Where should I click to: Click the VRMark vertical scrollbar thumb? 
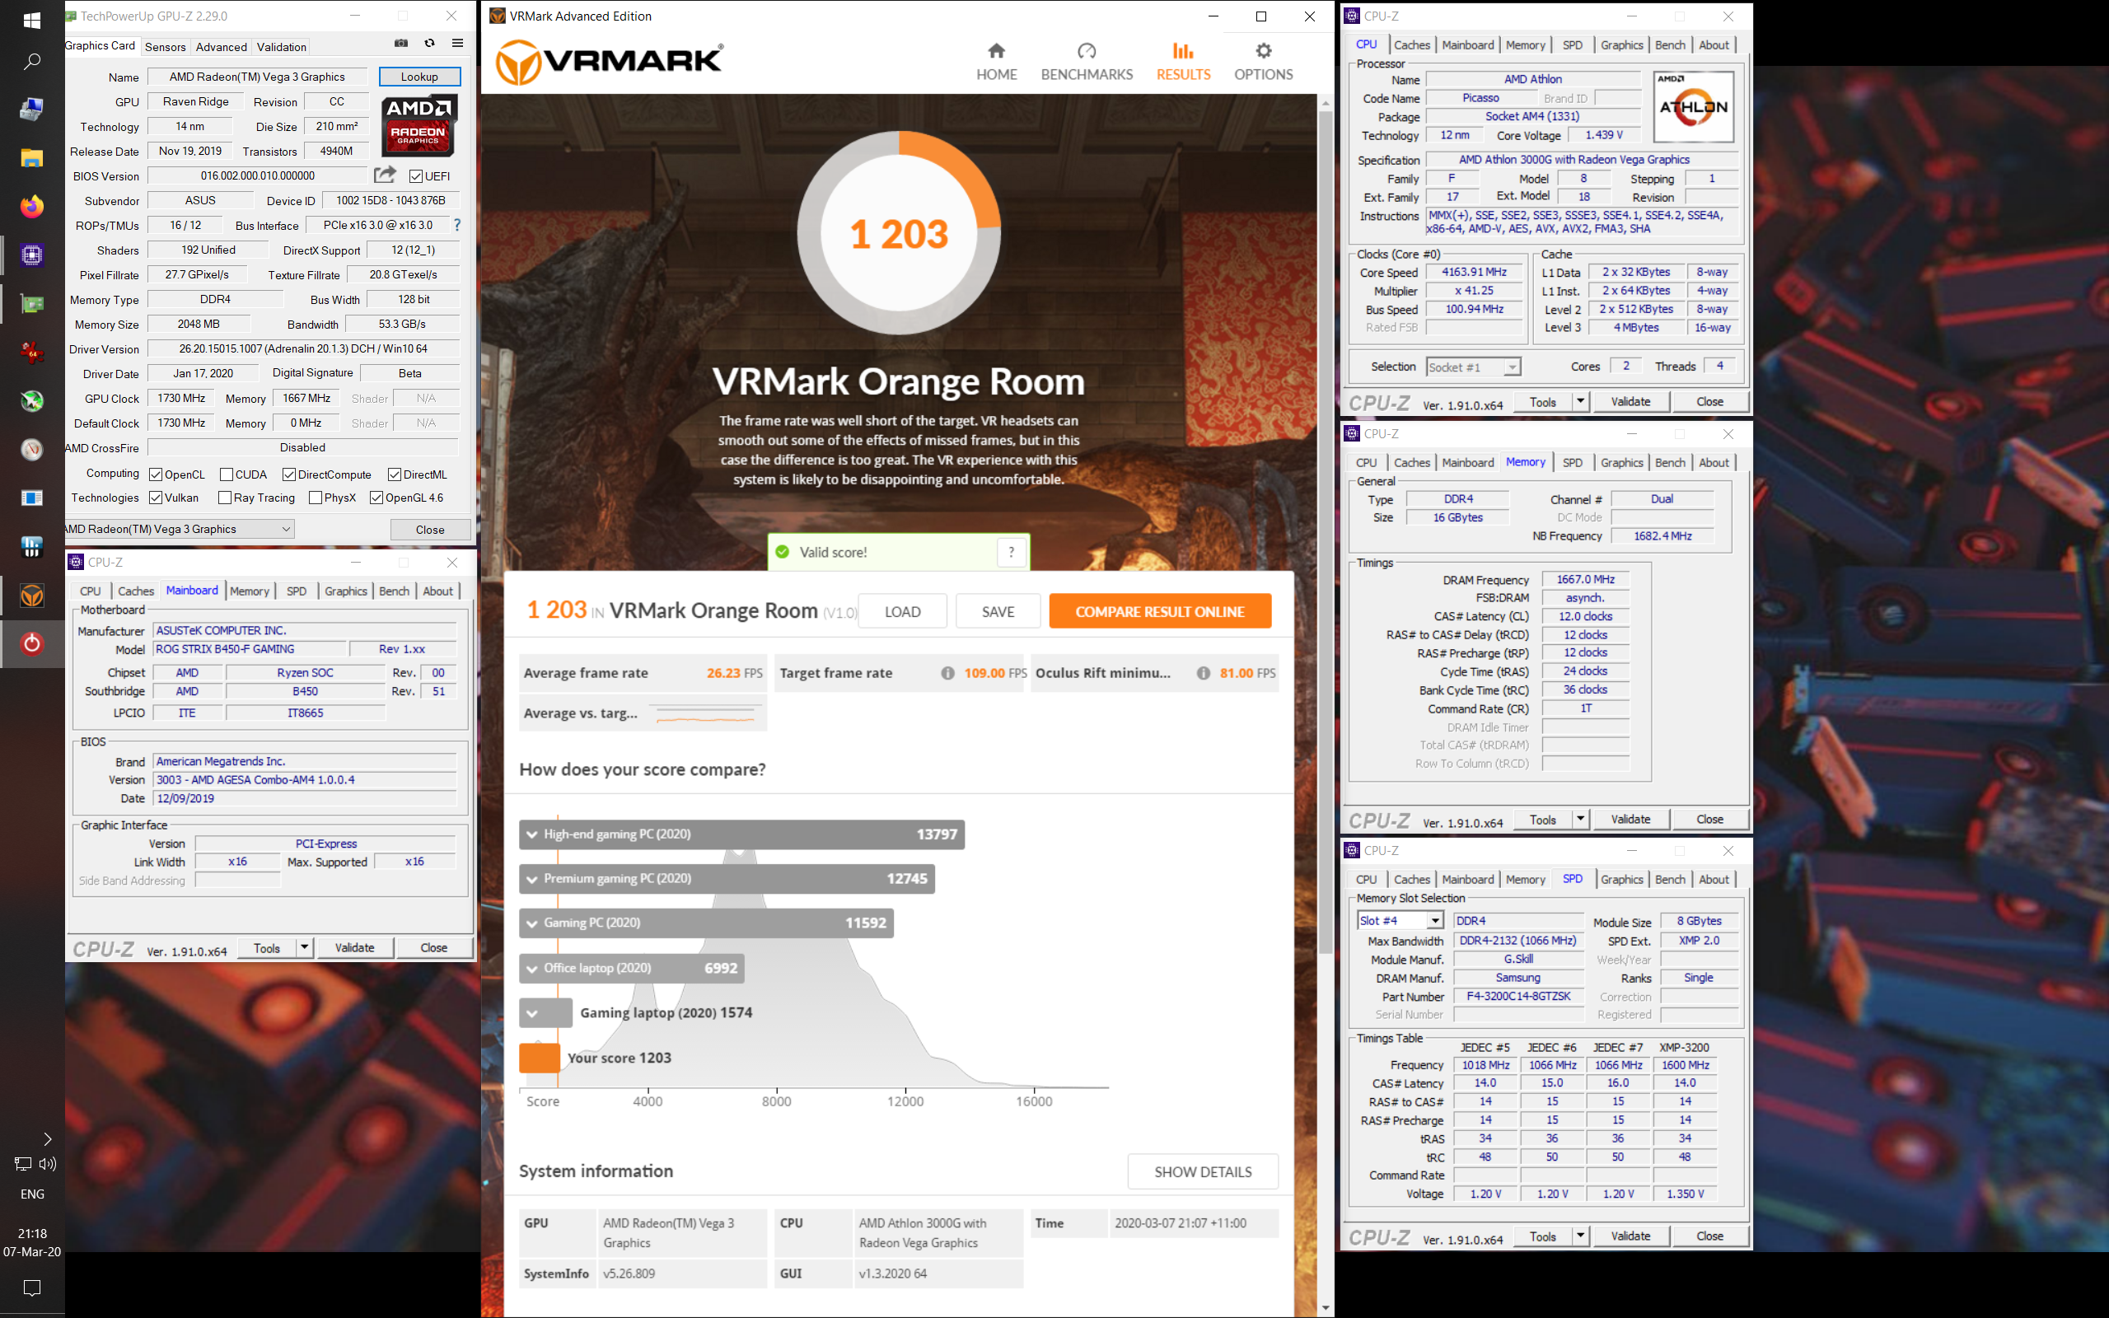pos(1326,530)
